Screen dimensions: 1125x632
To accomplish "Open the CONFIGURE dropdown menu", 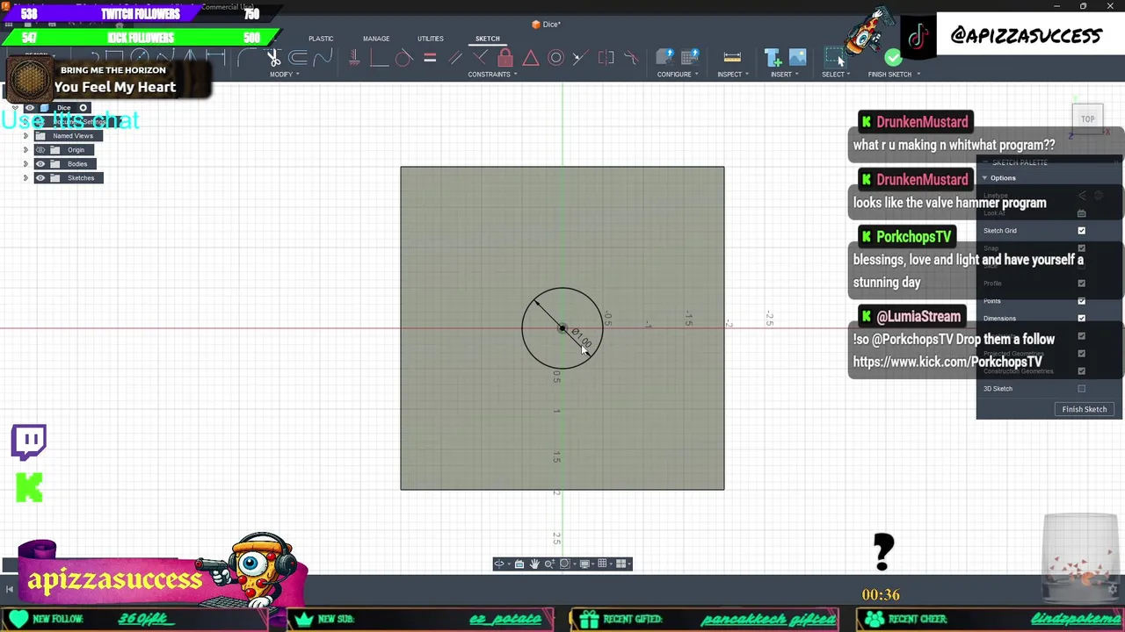I will pyautogui.click(x=678, y=75).
